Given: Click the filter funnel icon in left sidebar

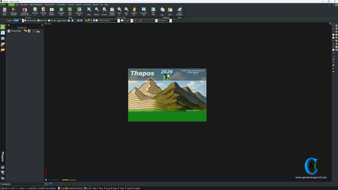Looking at the screenshot, I should tap(3, 173).
